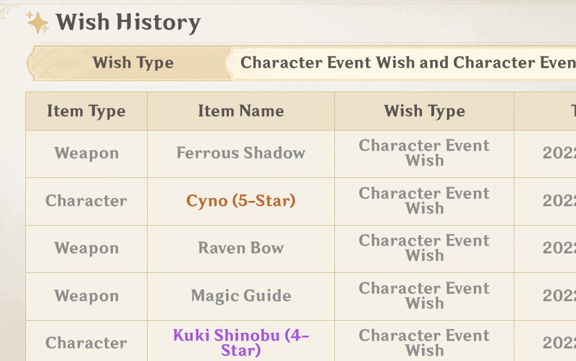Image resolution: width=576 pixels, height=361 pixels.
Task: Select the Ferrous Shadow weapon entry
Action: click(240, 153)
